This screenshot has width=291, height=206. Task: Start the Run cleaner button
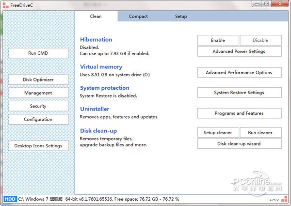pyautogui.click(x=260, y=132)
